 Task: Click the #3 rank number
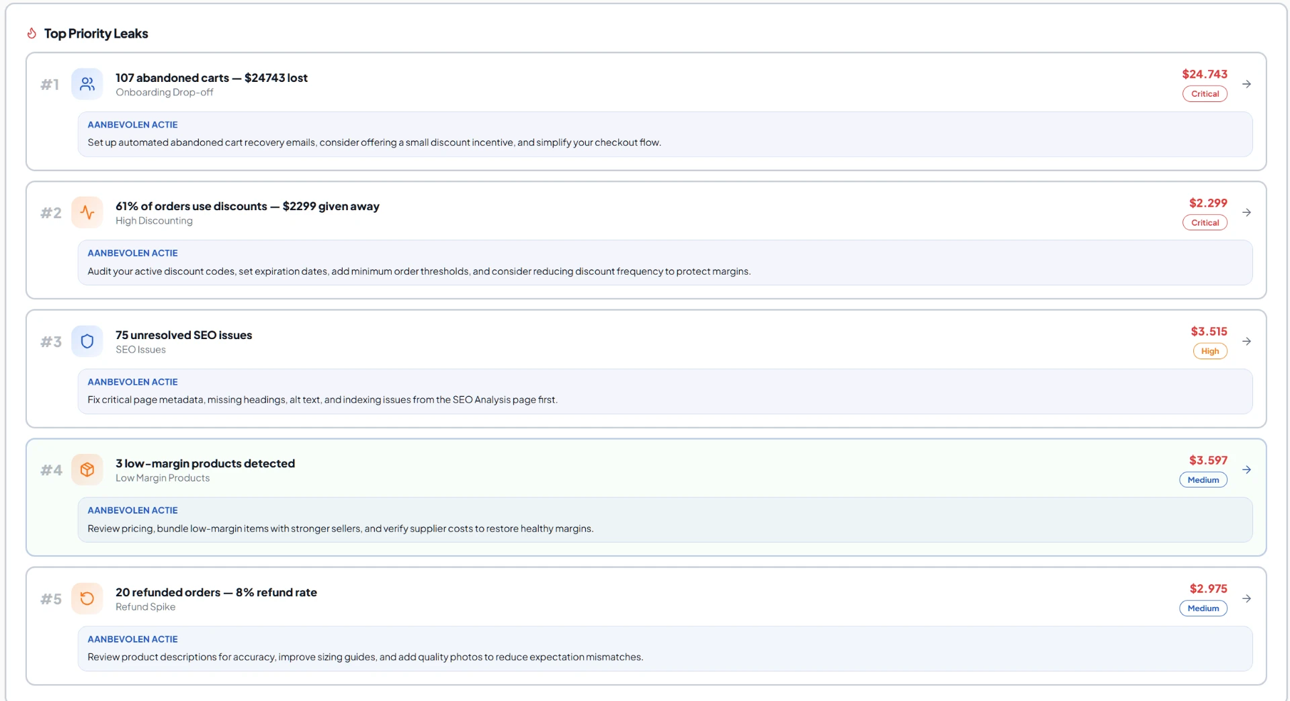coord(51,341)
